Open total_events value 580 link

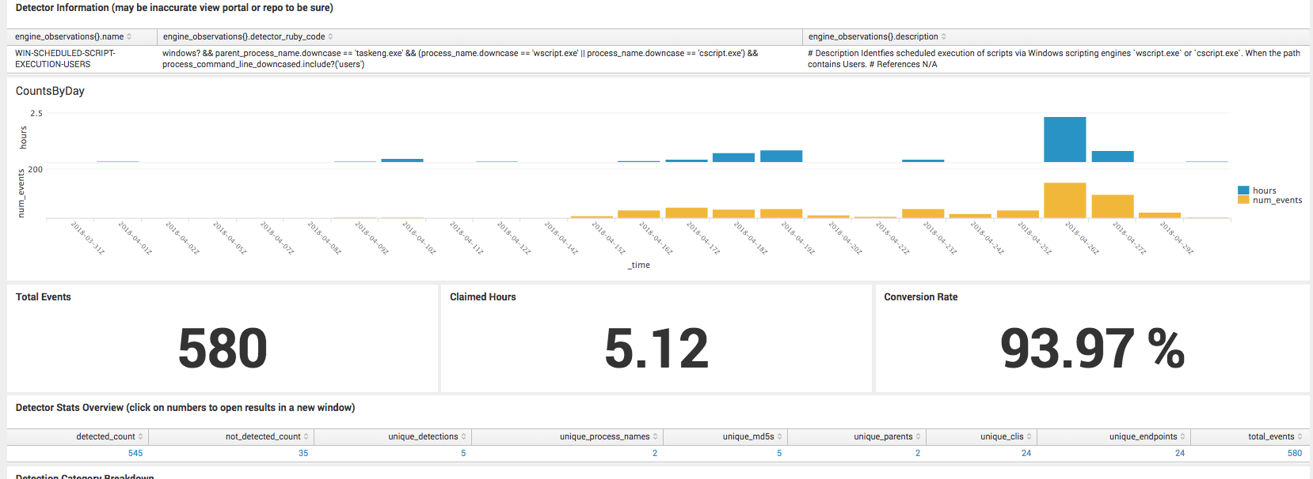pyautogui.click(x=1294, y=454)
